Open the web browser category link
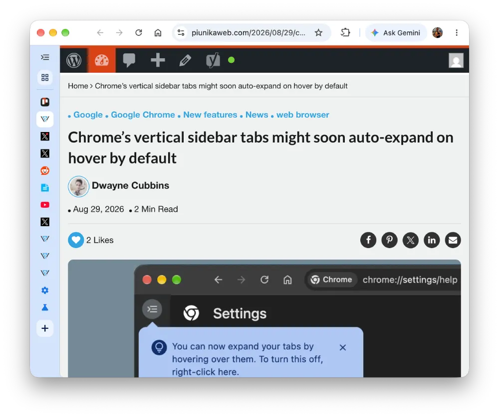This screenshot has width=499, height=417. tap(303, 115)
